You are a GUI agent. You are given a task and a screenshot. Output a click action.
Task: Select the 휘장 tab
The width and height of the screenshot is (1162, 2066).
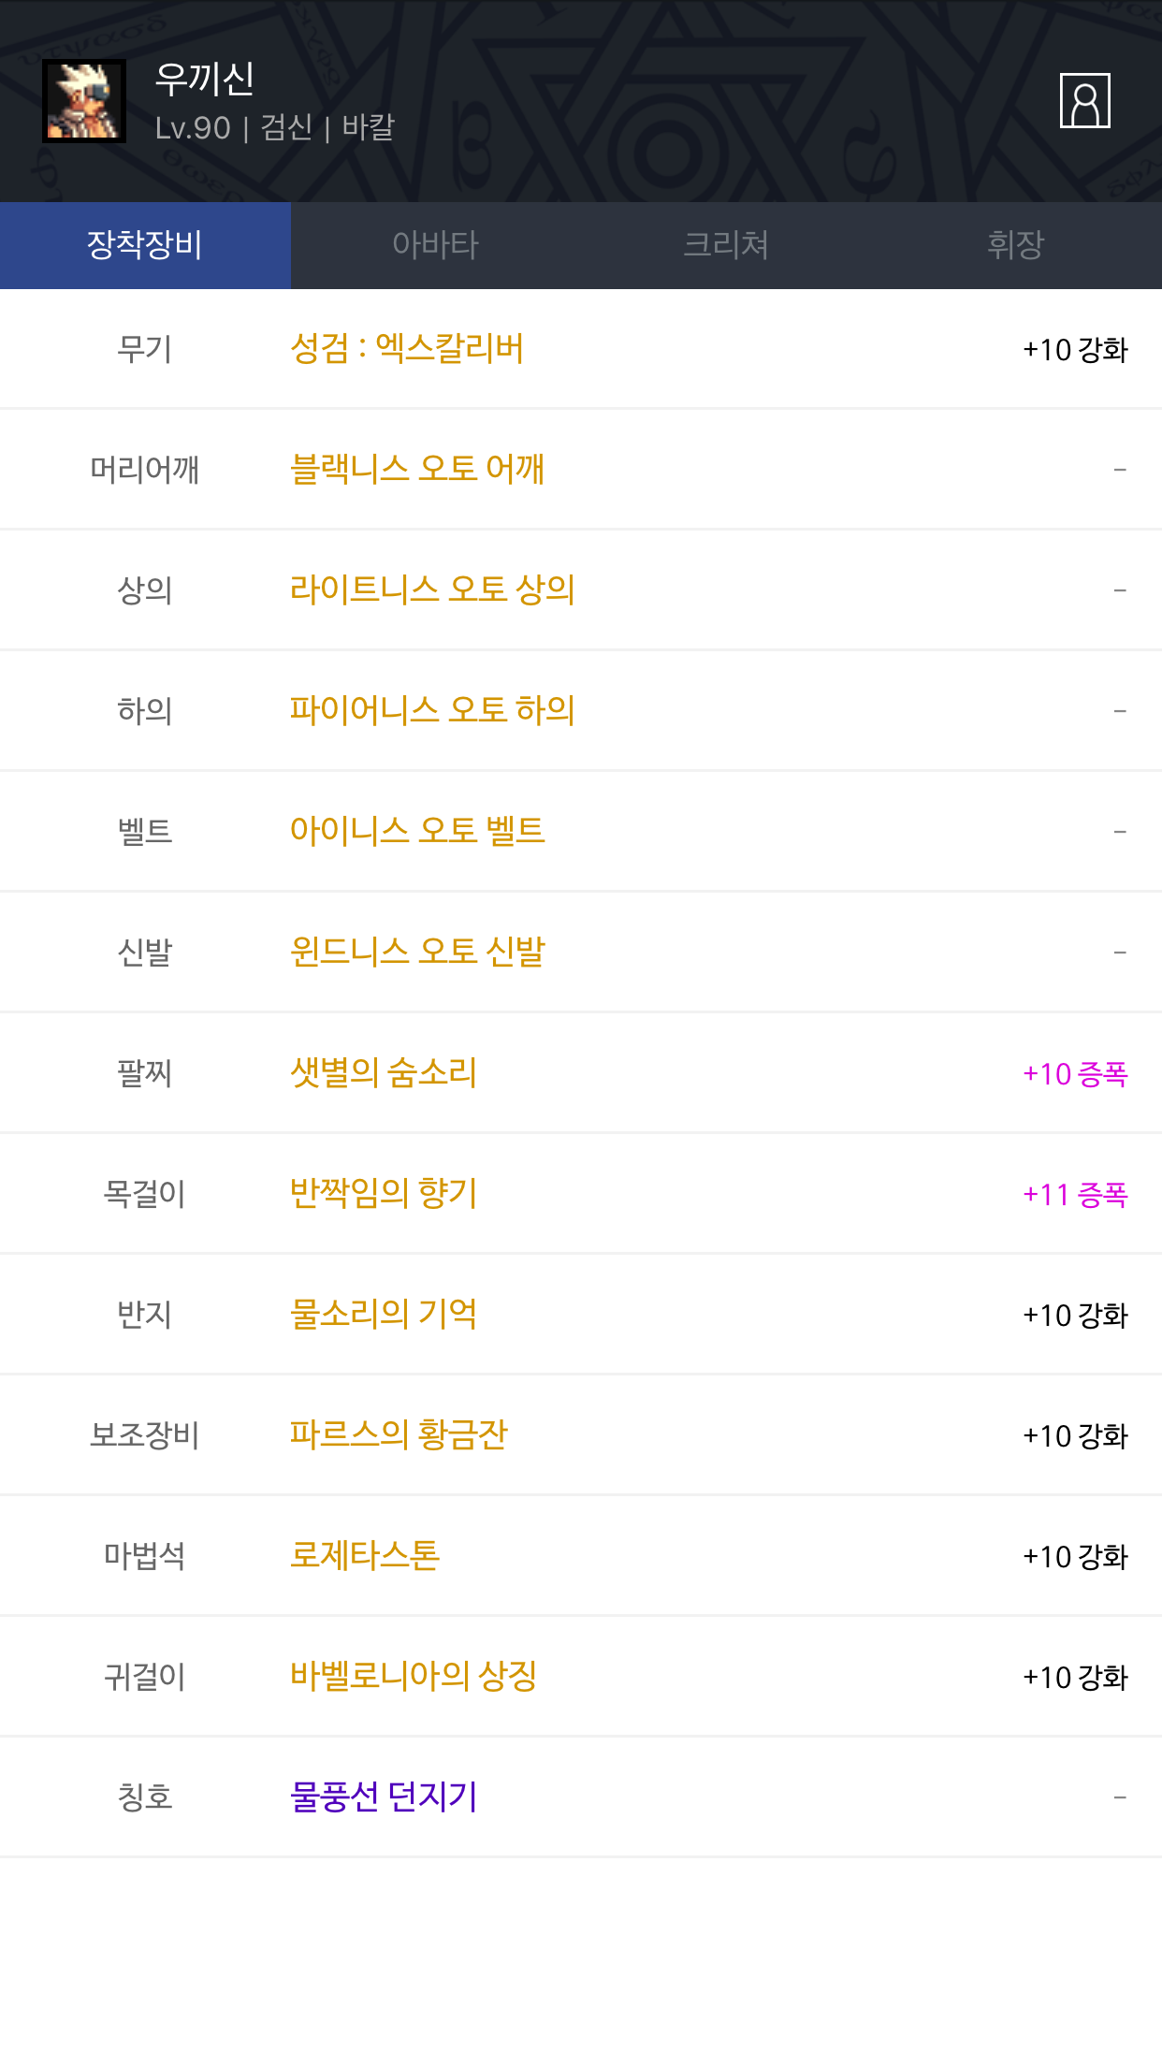tap(1016, 245)
